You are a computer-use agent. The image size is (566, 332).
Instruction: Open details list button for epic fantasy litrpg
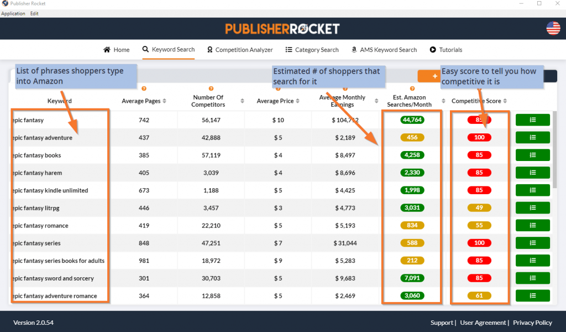[x=532, y=208]
